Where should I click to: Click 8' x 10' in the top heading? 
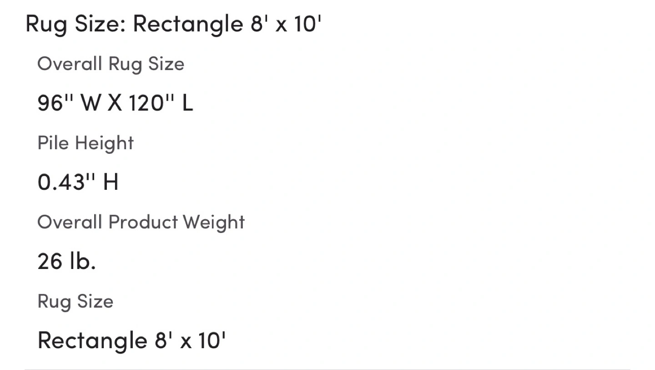click(x=286, y=24)
